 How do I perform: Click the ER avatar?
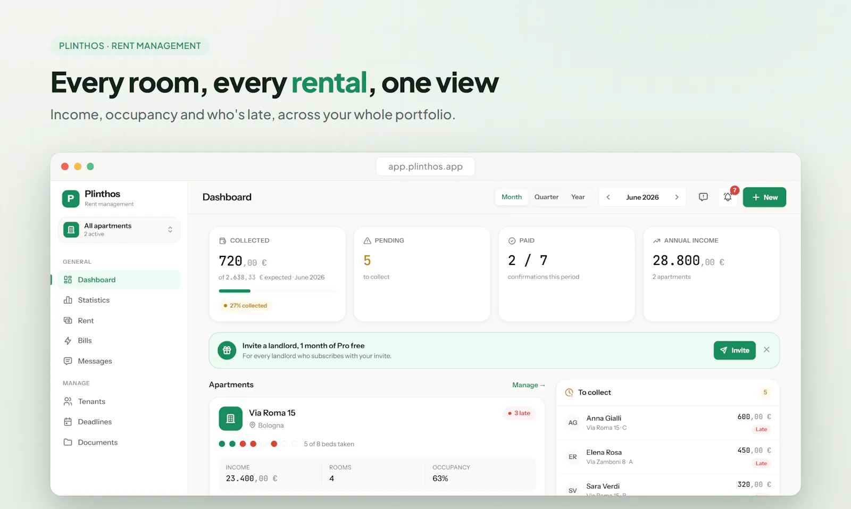(573, 457)
